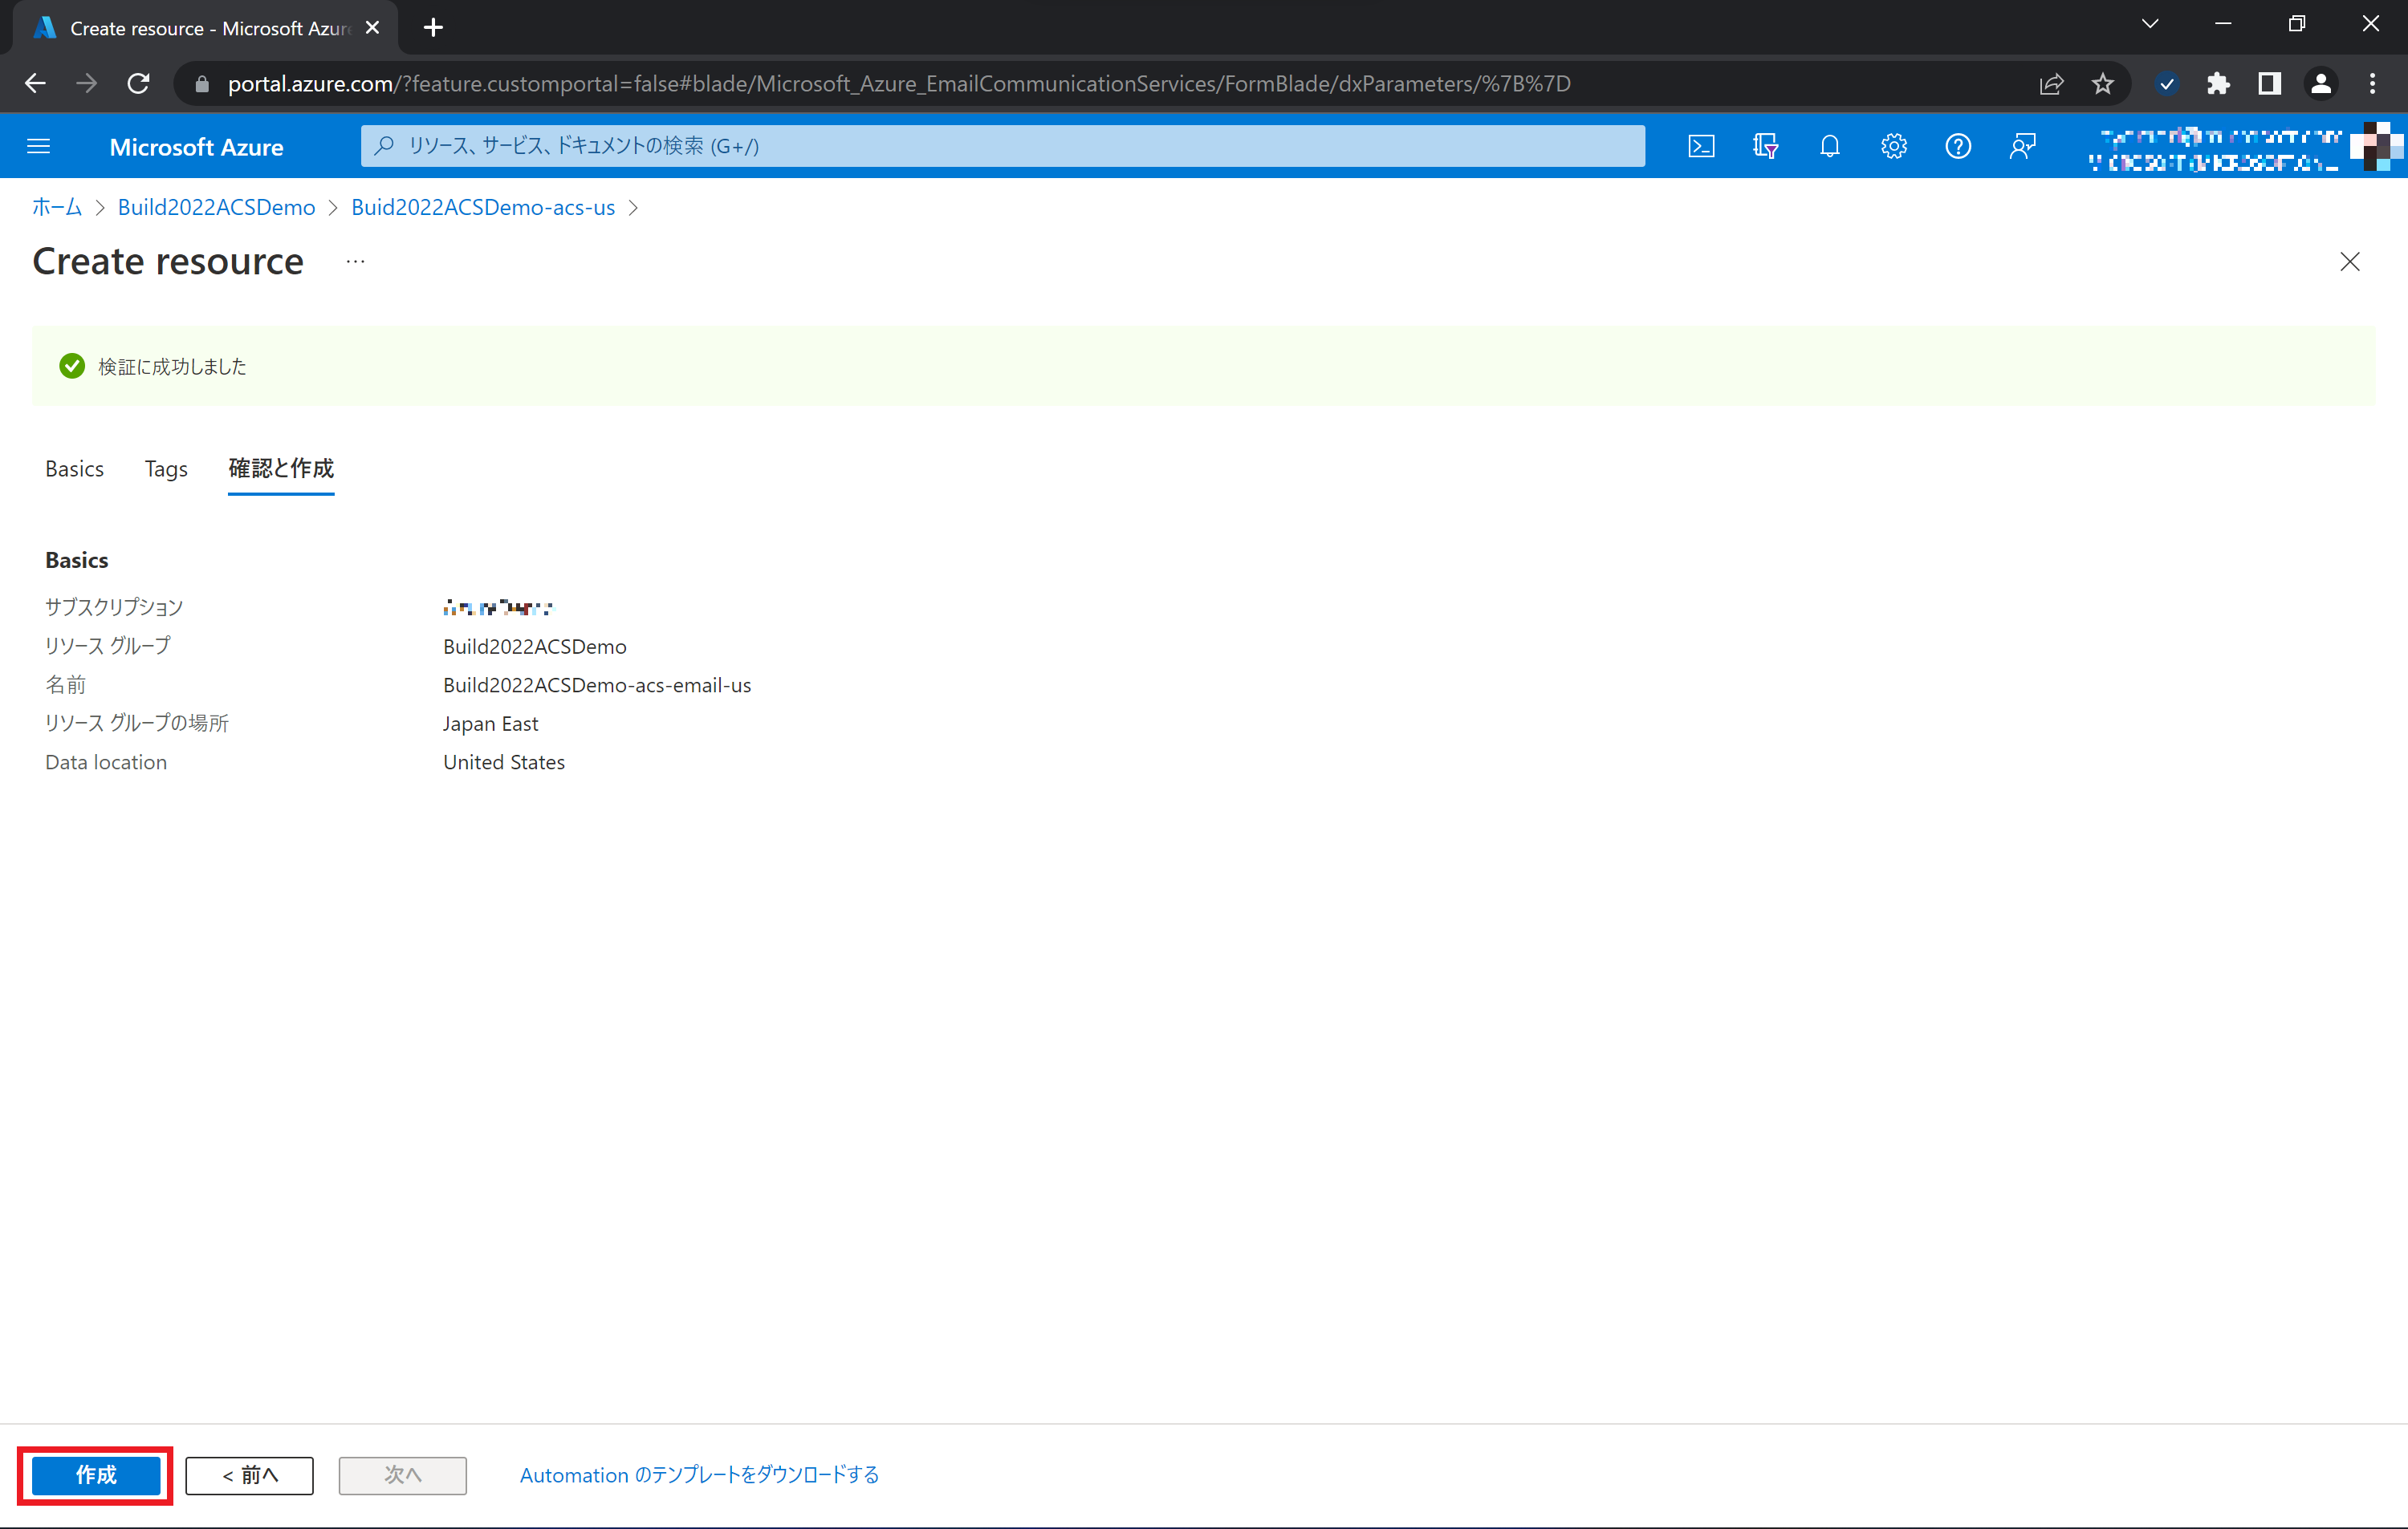Bookmark the page with the star icon
This screenshot has height=1529, width=2408.
pos(2103,84)
